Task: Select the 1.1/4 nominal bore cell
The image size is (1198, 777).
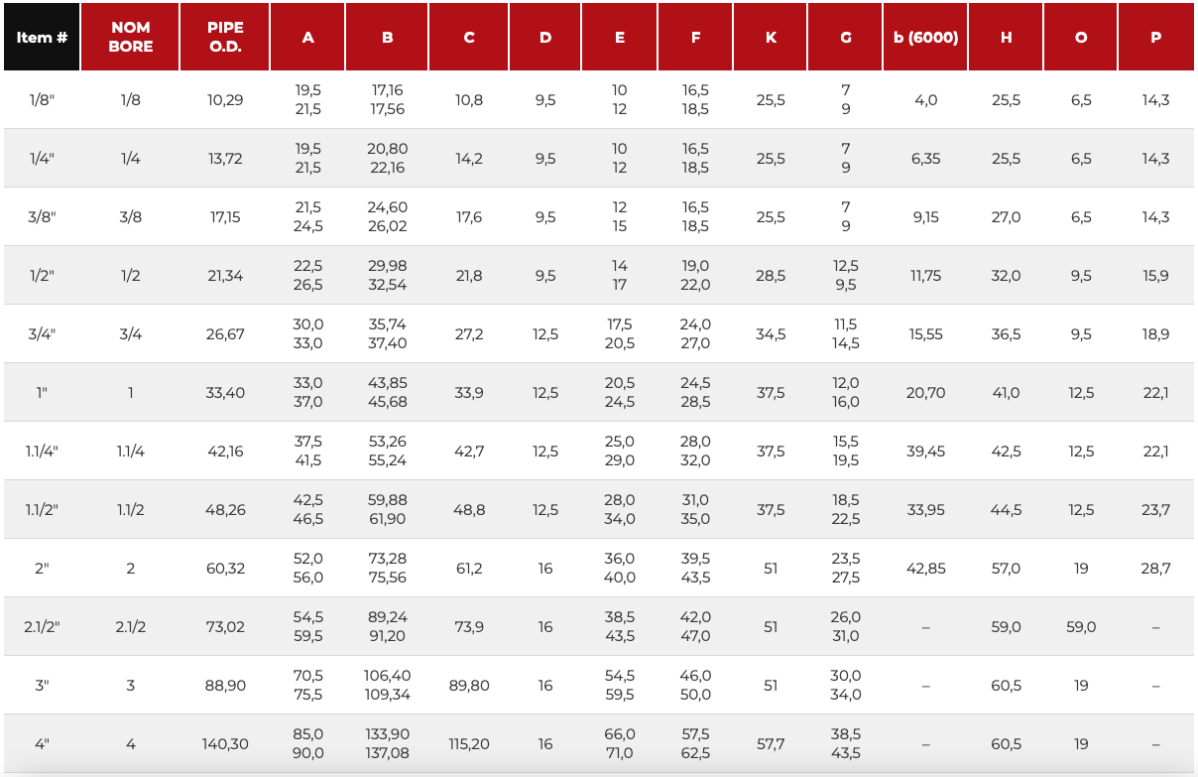Action: (x=130, y=452)
